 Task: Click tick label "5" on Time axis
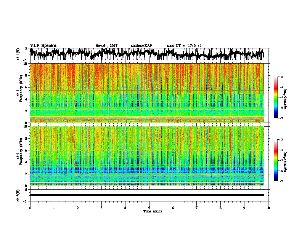tap(149, 208)
